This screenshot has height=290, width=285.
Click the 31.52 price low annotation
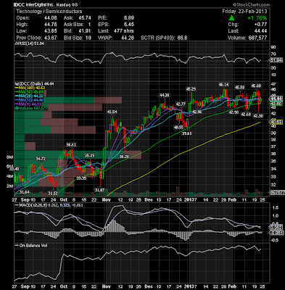point(53,194)
